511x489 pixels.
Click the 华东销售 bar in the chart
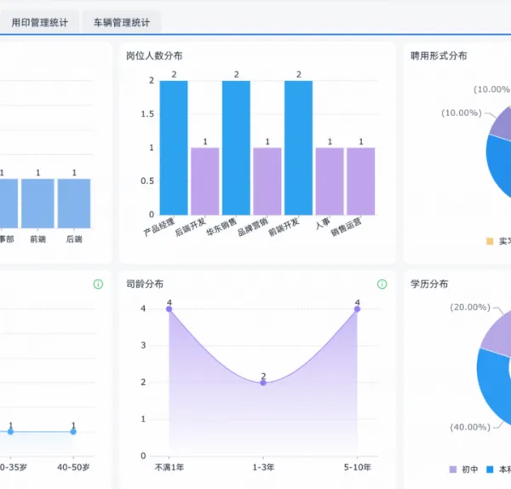tap(236, 147)
